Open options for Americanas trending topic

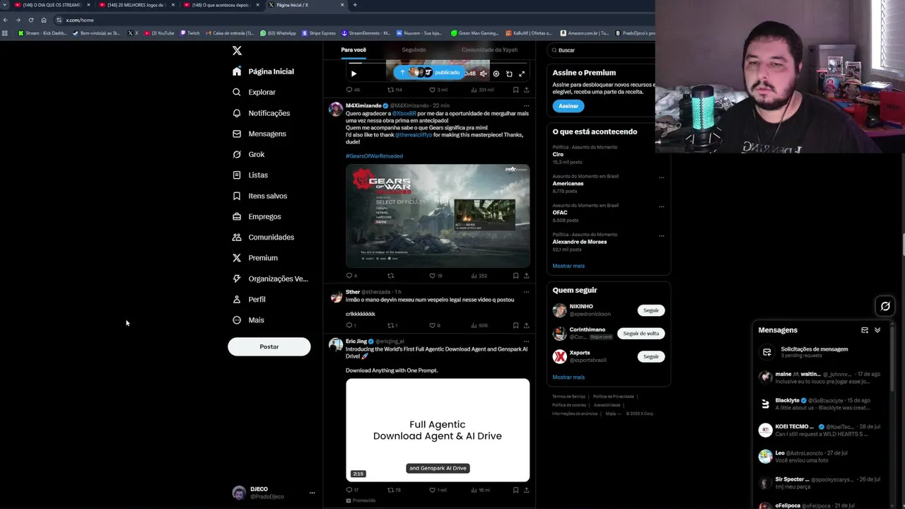pyautogui.click(x=661, y=177)
